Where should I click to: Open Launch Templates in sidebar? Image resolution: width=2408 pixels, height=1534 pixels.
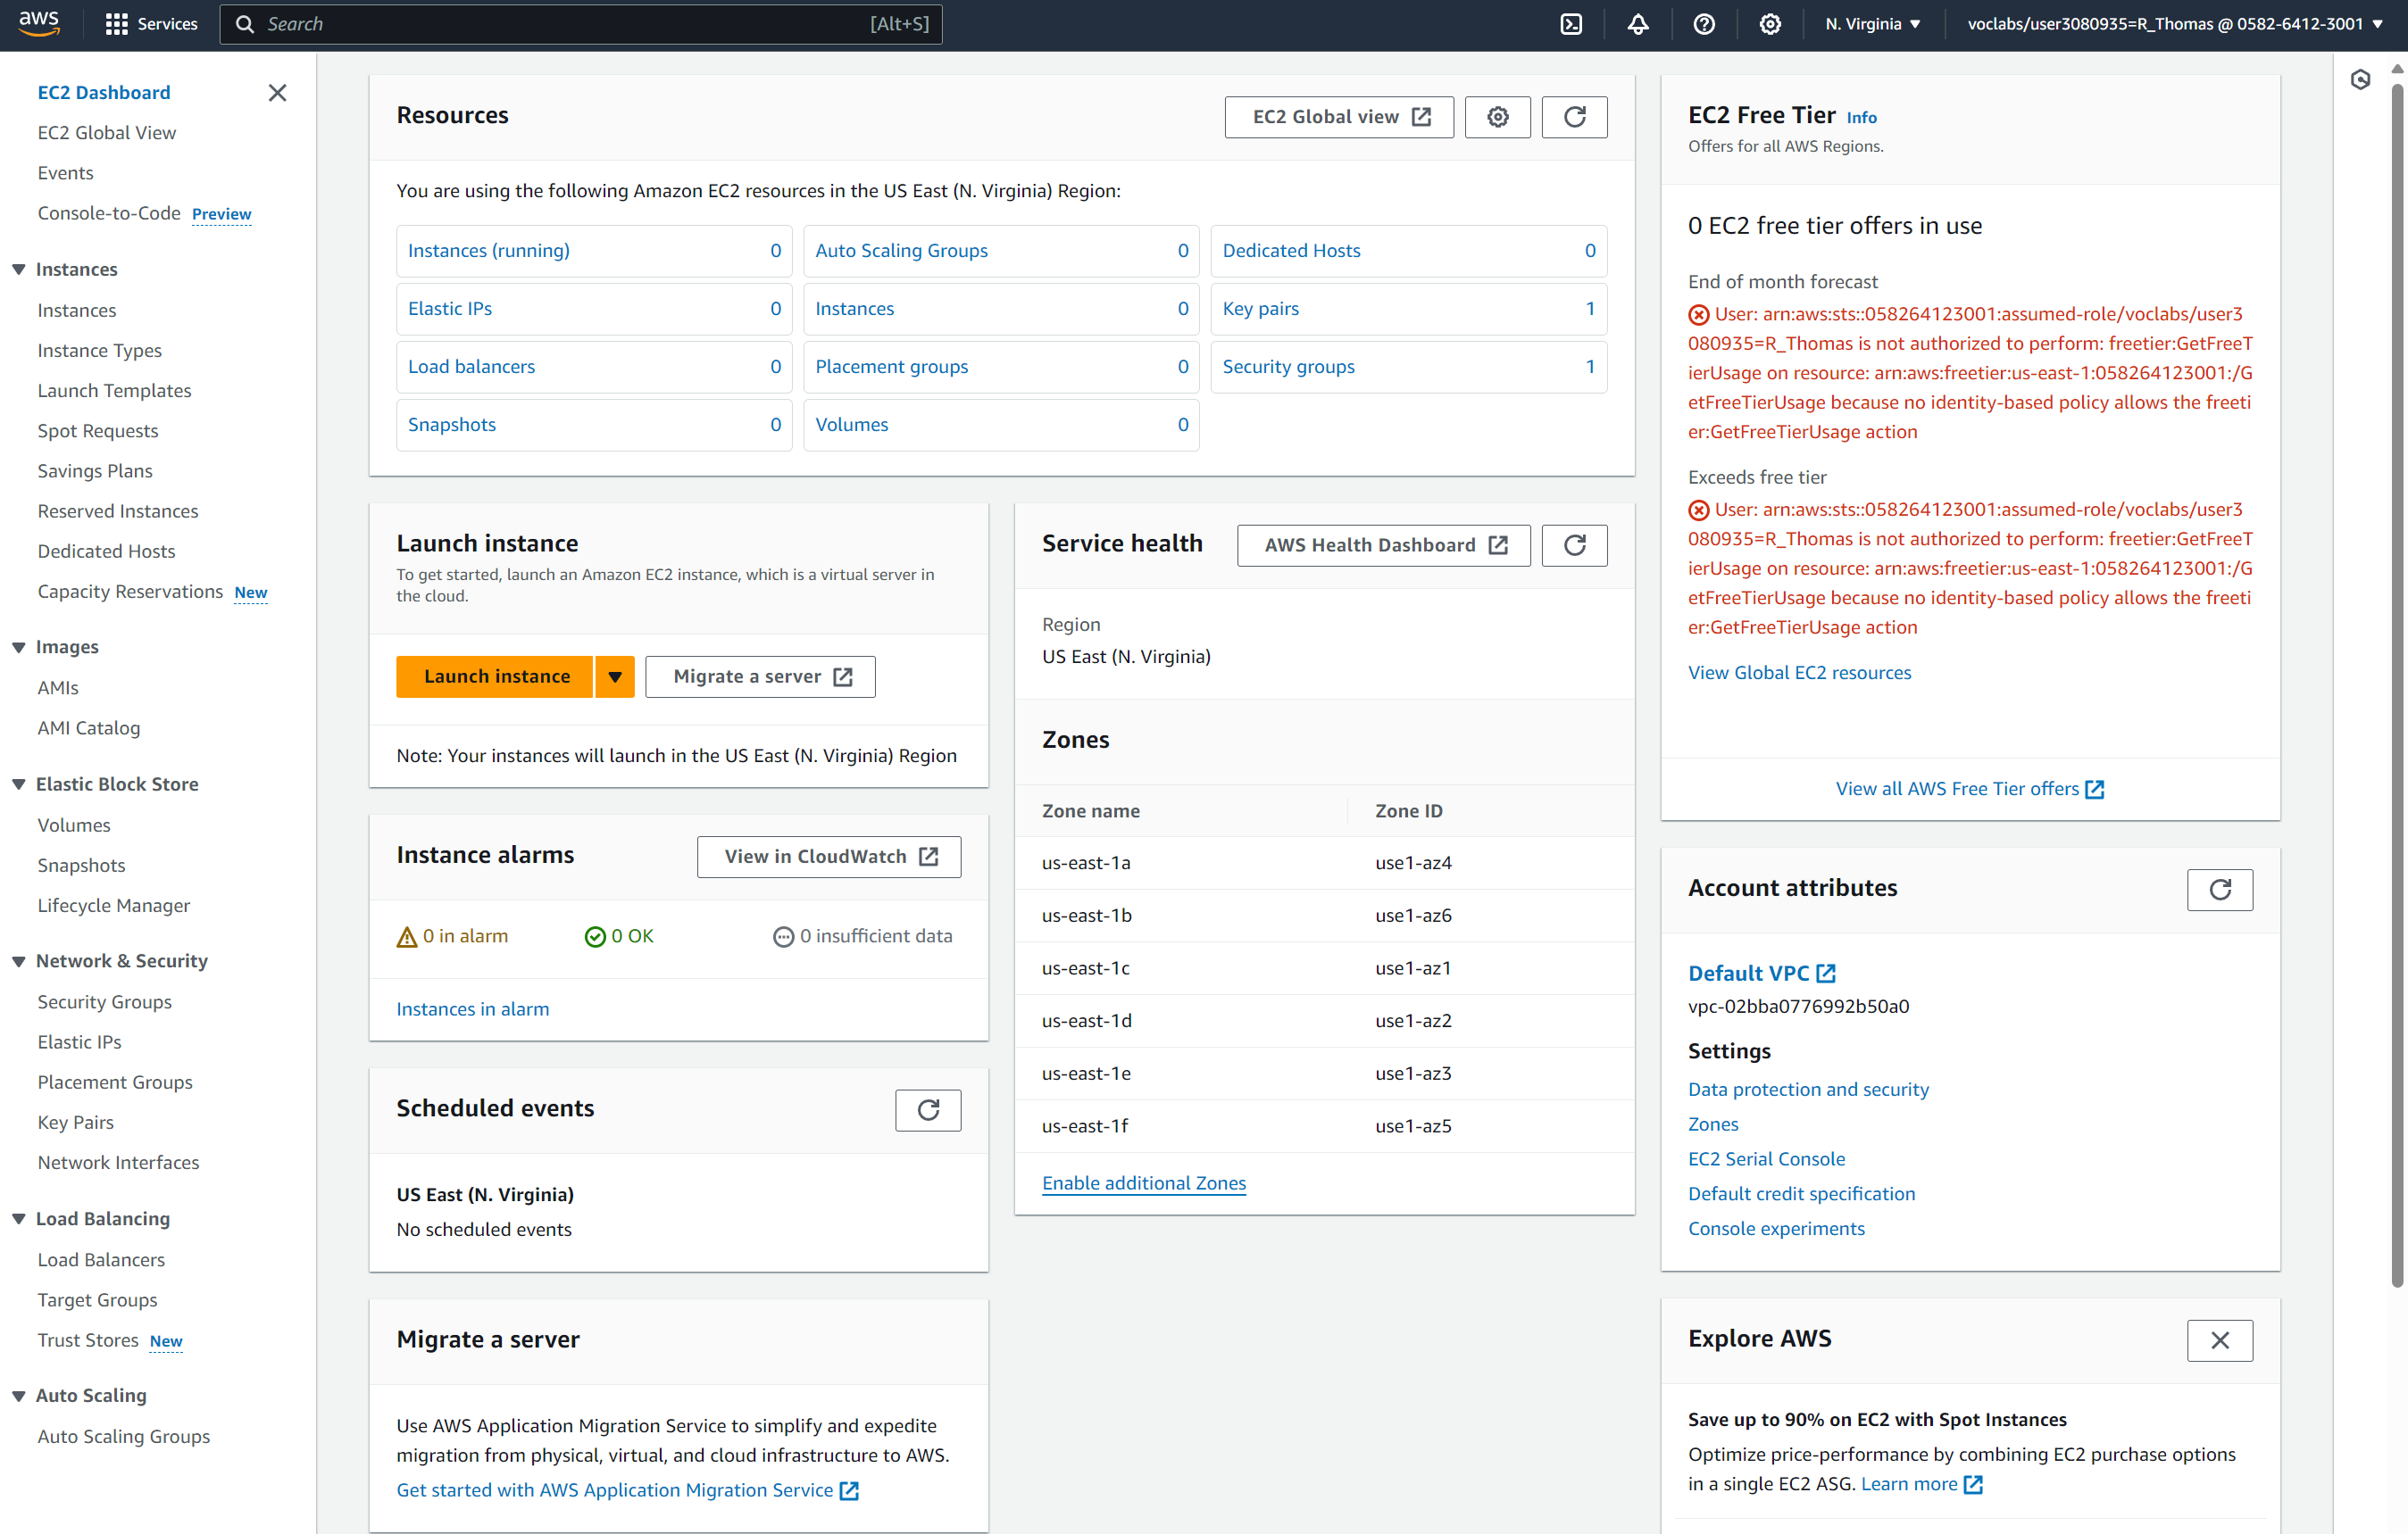[x=115, y=391]
